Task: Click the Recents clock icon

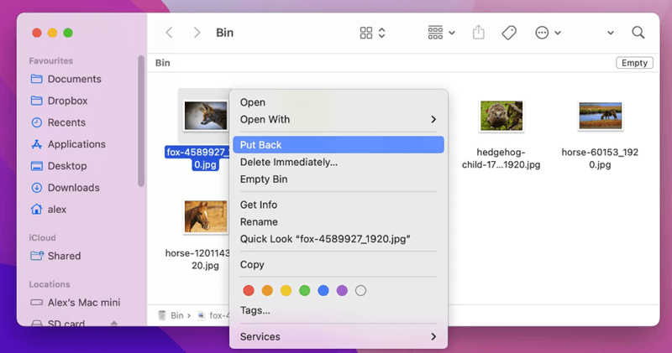Action: click(x=37, y=122)
